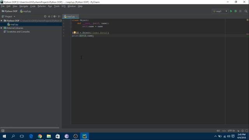This screenshot has width=249, height=140.
Task: Click the cursor position indicator in status bar
Action: pos(218,131)
